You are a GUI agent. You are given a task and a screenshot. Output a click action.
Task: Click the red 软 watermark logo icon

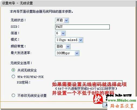click(x=98, y=99)
